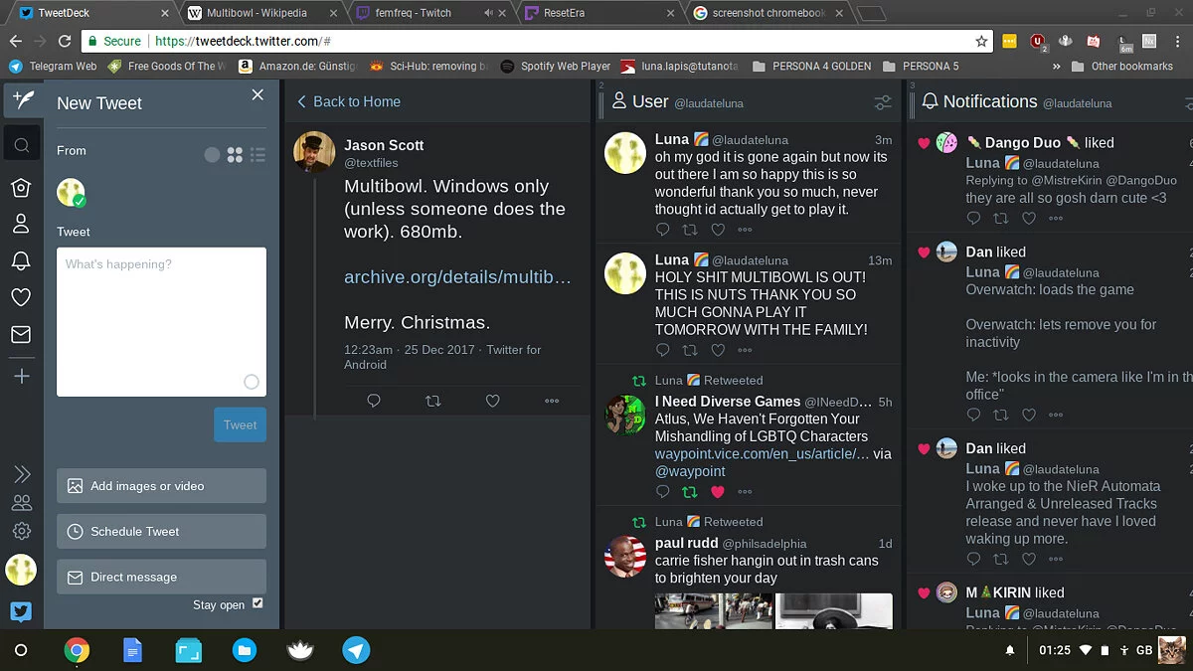1193x671 pixels.
Task: Reply to Jason Scott's tweet
Action: tap(374, 401)
